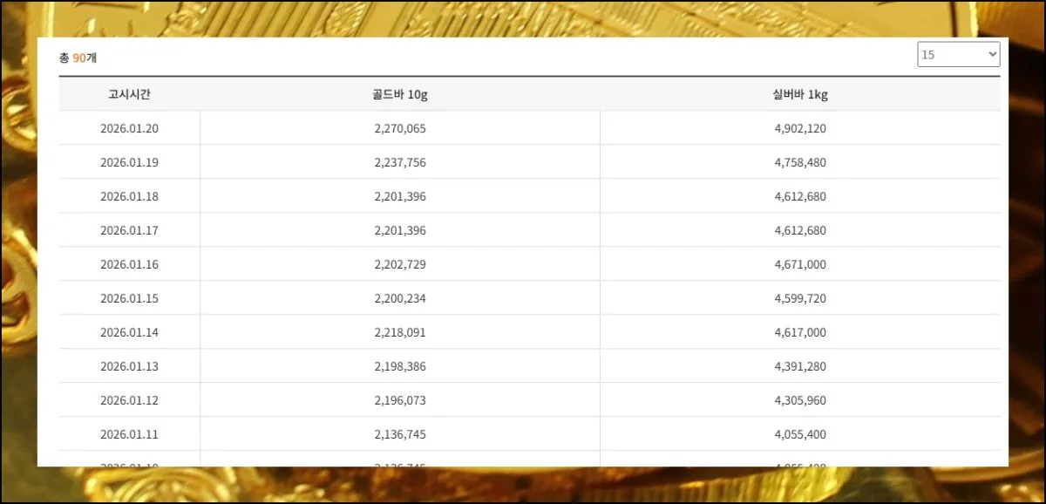Click the 골드바 10g column header
Viewport: 1046px width, 504px height.
click(399, 94)
